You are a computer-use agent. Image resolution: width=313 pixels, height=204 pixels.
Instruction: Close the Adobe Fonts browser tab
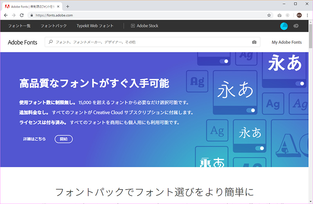(x=58, y=7)
